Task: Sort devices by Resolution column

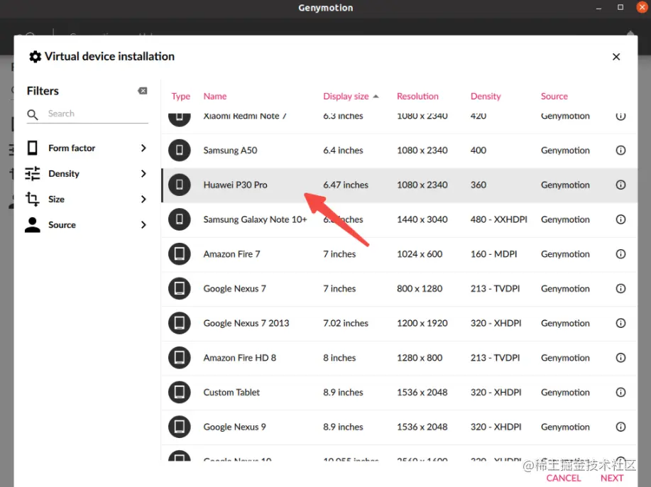Action: coord(417,97)
